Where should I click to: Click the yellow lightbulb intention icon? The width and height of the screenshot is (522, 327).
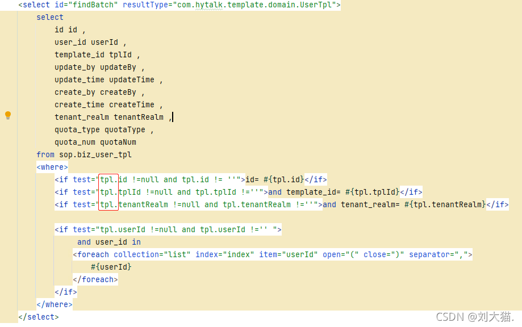pyautogui.click(x=8, y=115)
